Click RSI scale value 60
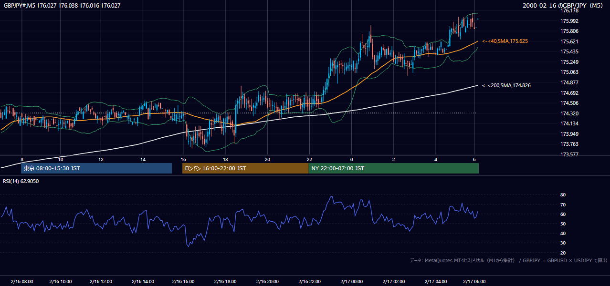 (563, 214)
